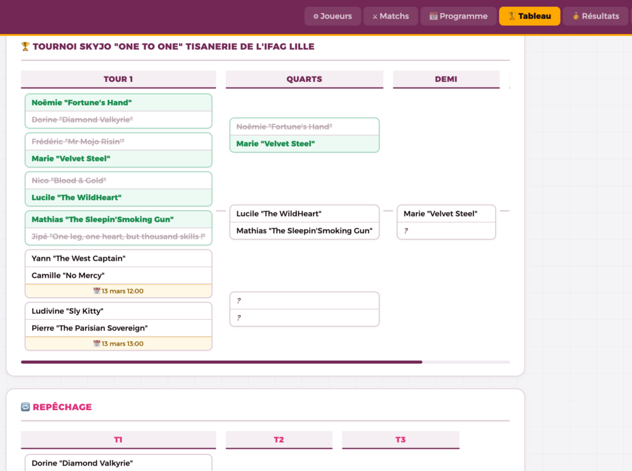
Task: Select the TOUR 1 column header
Action: click(x=118, y=79)
